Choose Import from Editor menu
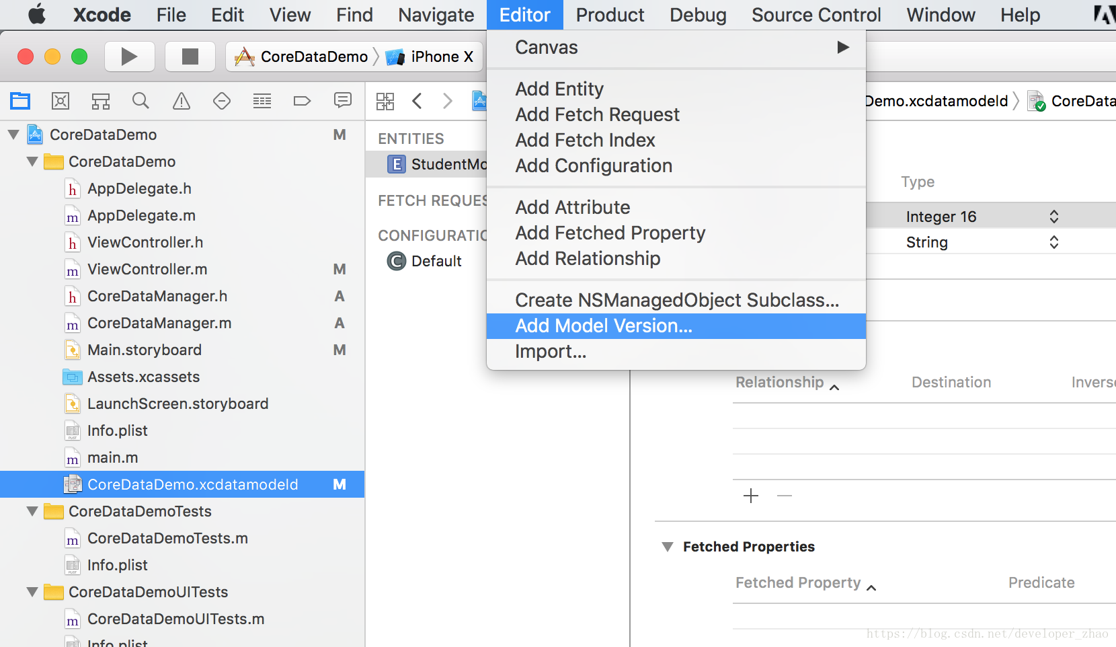1116x647 pixels. tap(676, 351)
